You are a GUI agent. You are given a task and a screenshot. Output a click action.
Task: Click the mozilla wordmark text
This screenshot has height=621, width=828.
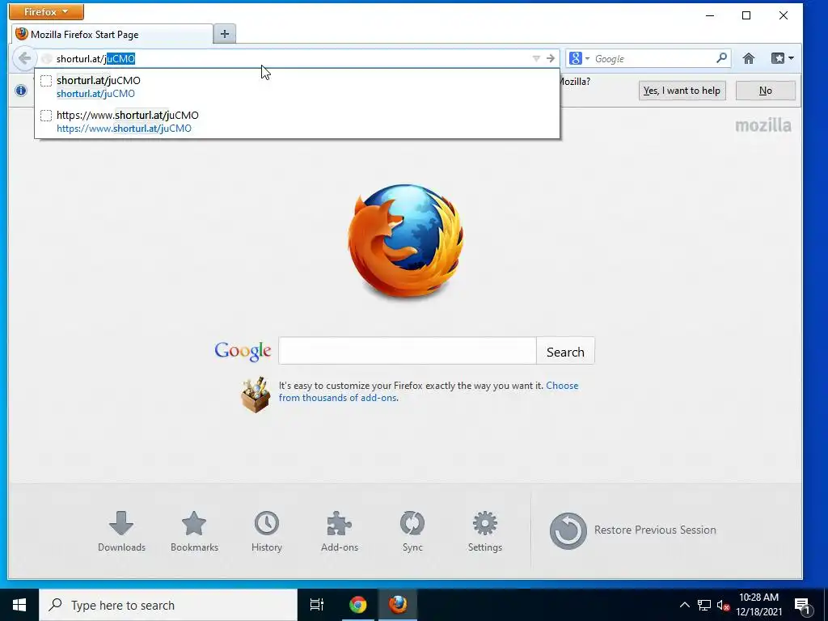pos(763,125)
